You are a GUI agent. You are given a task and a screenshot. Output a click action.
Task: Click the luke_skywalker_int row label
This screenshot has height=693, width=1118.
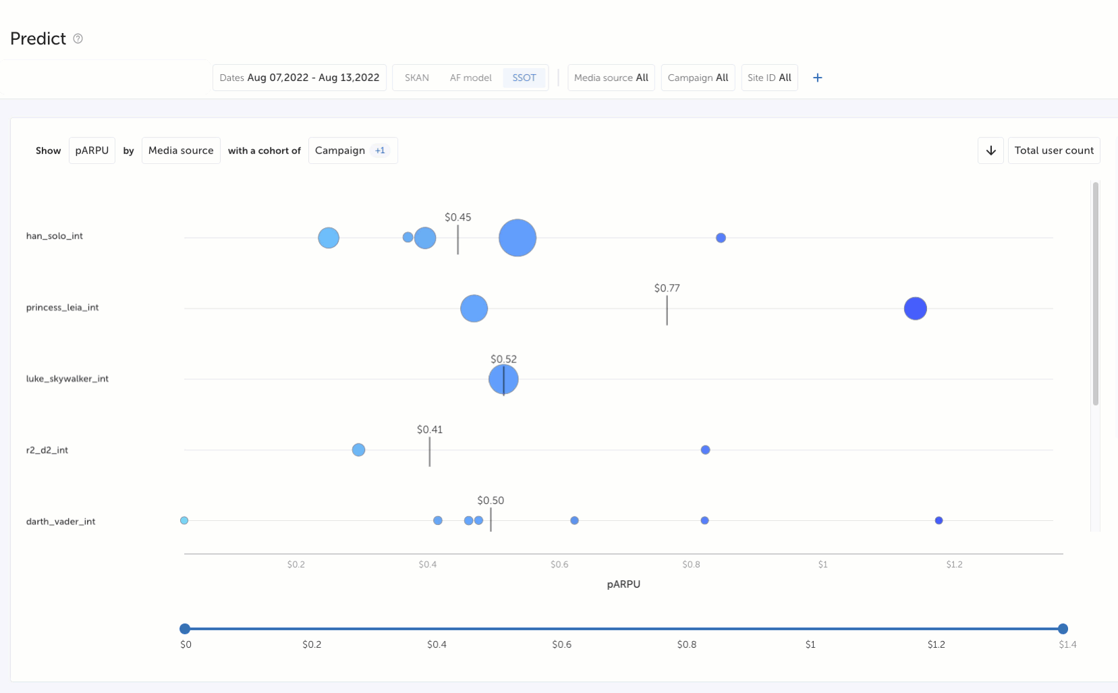point(67,379)
